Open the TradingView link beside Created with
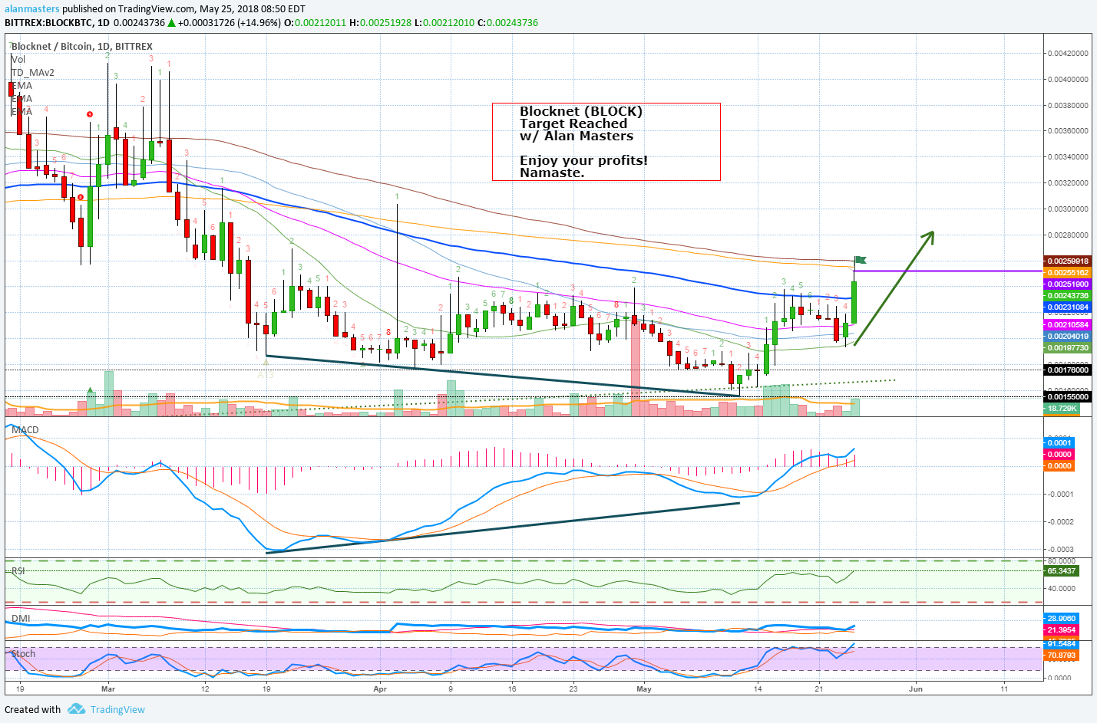 pyautogui.click(x=117, y=709)
